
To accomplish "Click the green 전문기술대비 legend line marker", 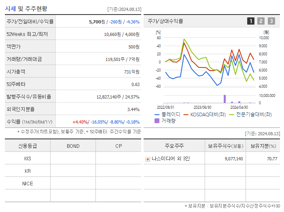I will pos(232,115).
